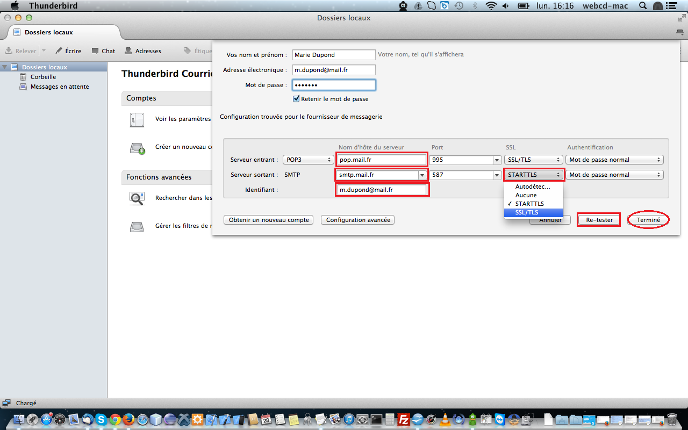The image size is (688, 430).
Task: Expand the smtp.mail.fr hostname combo arrow
Action: 422,175
